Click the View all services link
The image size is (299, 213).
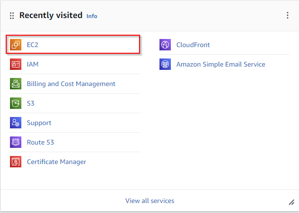[149, 201]
